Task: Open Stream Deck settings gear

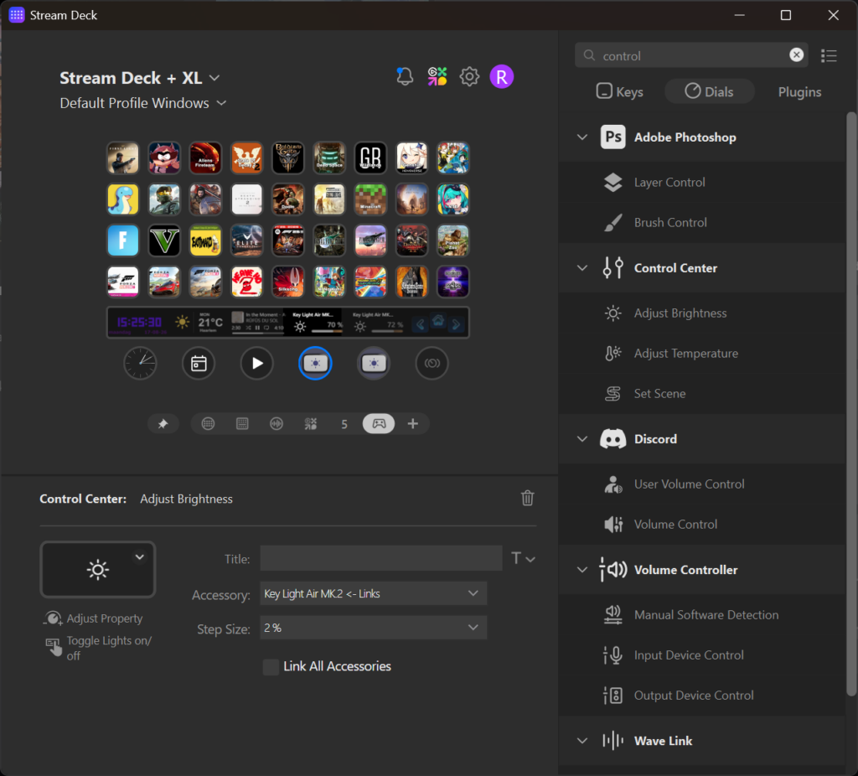Action: pos(469,76)
